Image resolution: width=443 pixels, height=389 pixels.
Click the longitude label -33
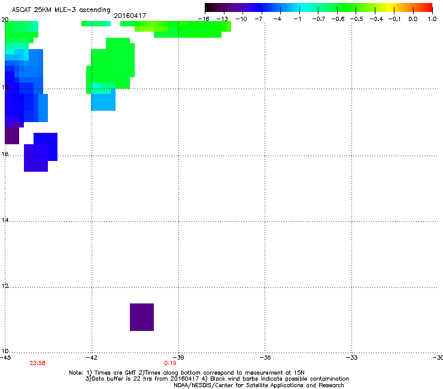[352, 358]
